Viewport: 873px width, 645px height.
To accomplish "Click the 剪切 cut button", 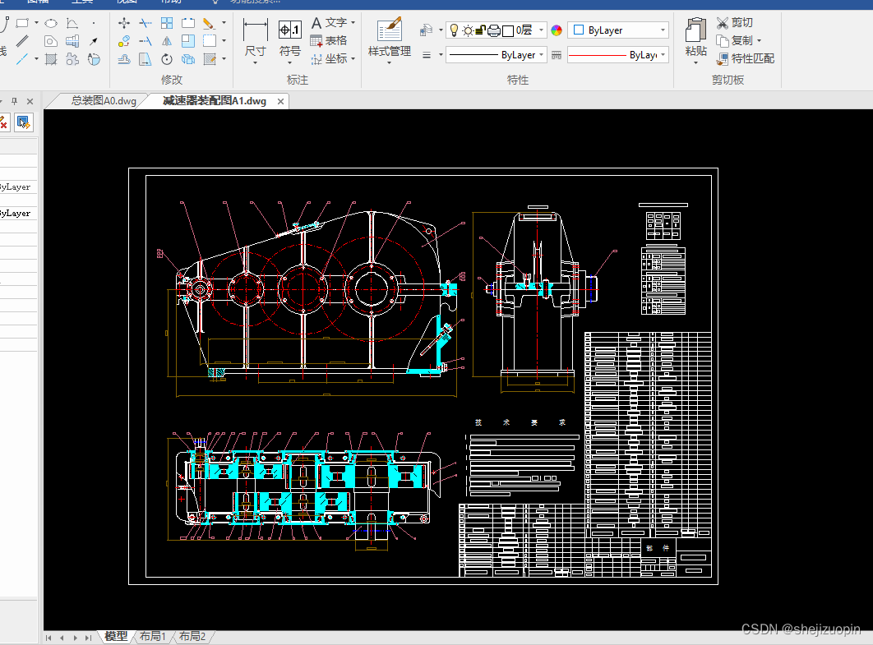I will (734, 23).
